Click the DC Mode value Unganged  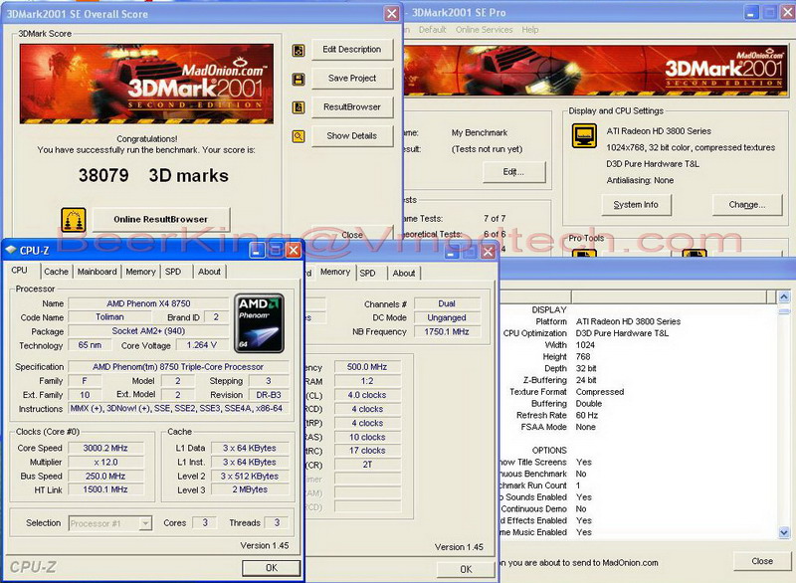pyautogui.click(x=447, y=317)
